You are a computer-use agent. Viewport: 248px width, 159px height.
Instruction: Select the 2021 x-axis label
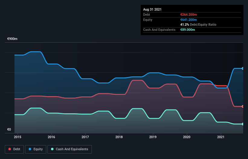221,137
